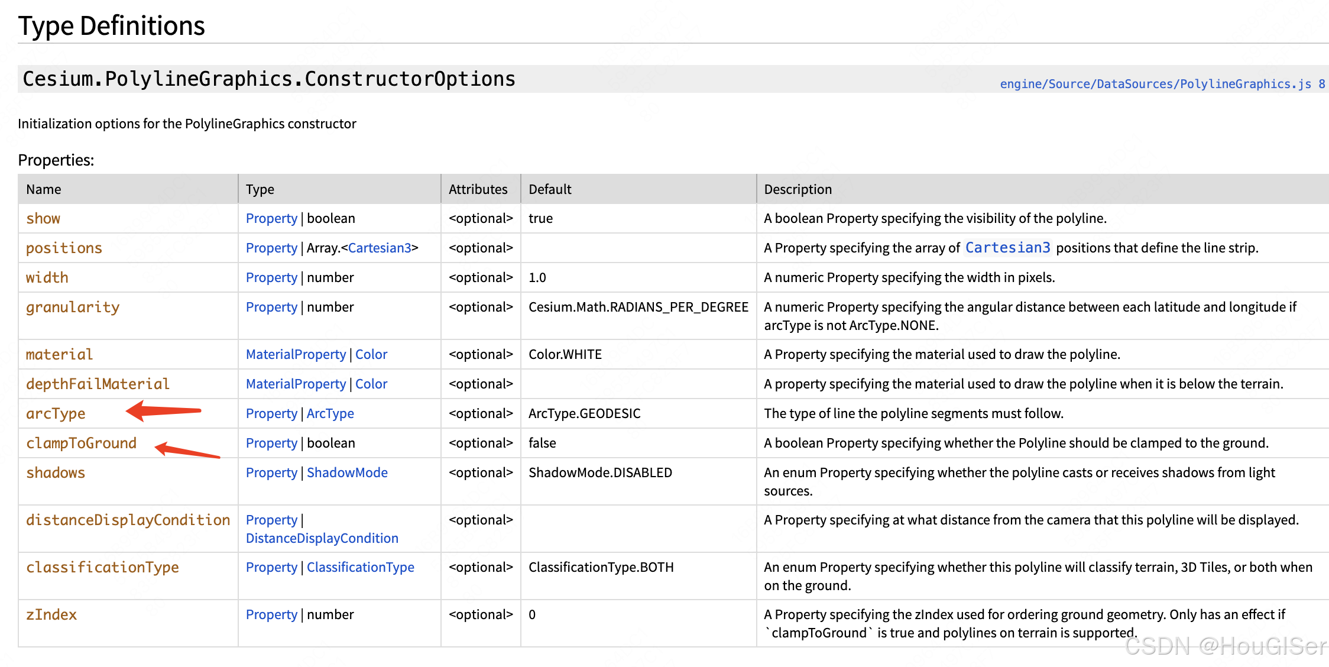Viewport: 1329px width, 667px height.
Task: Click the Cartesian3 link in positions description
Action: pyautogui.click(x=1007, y=248)
